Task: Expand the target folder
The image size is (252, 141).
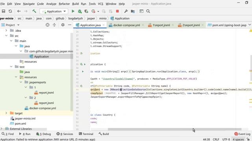Action: [x=6, y=113]
